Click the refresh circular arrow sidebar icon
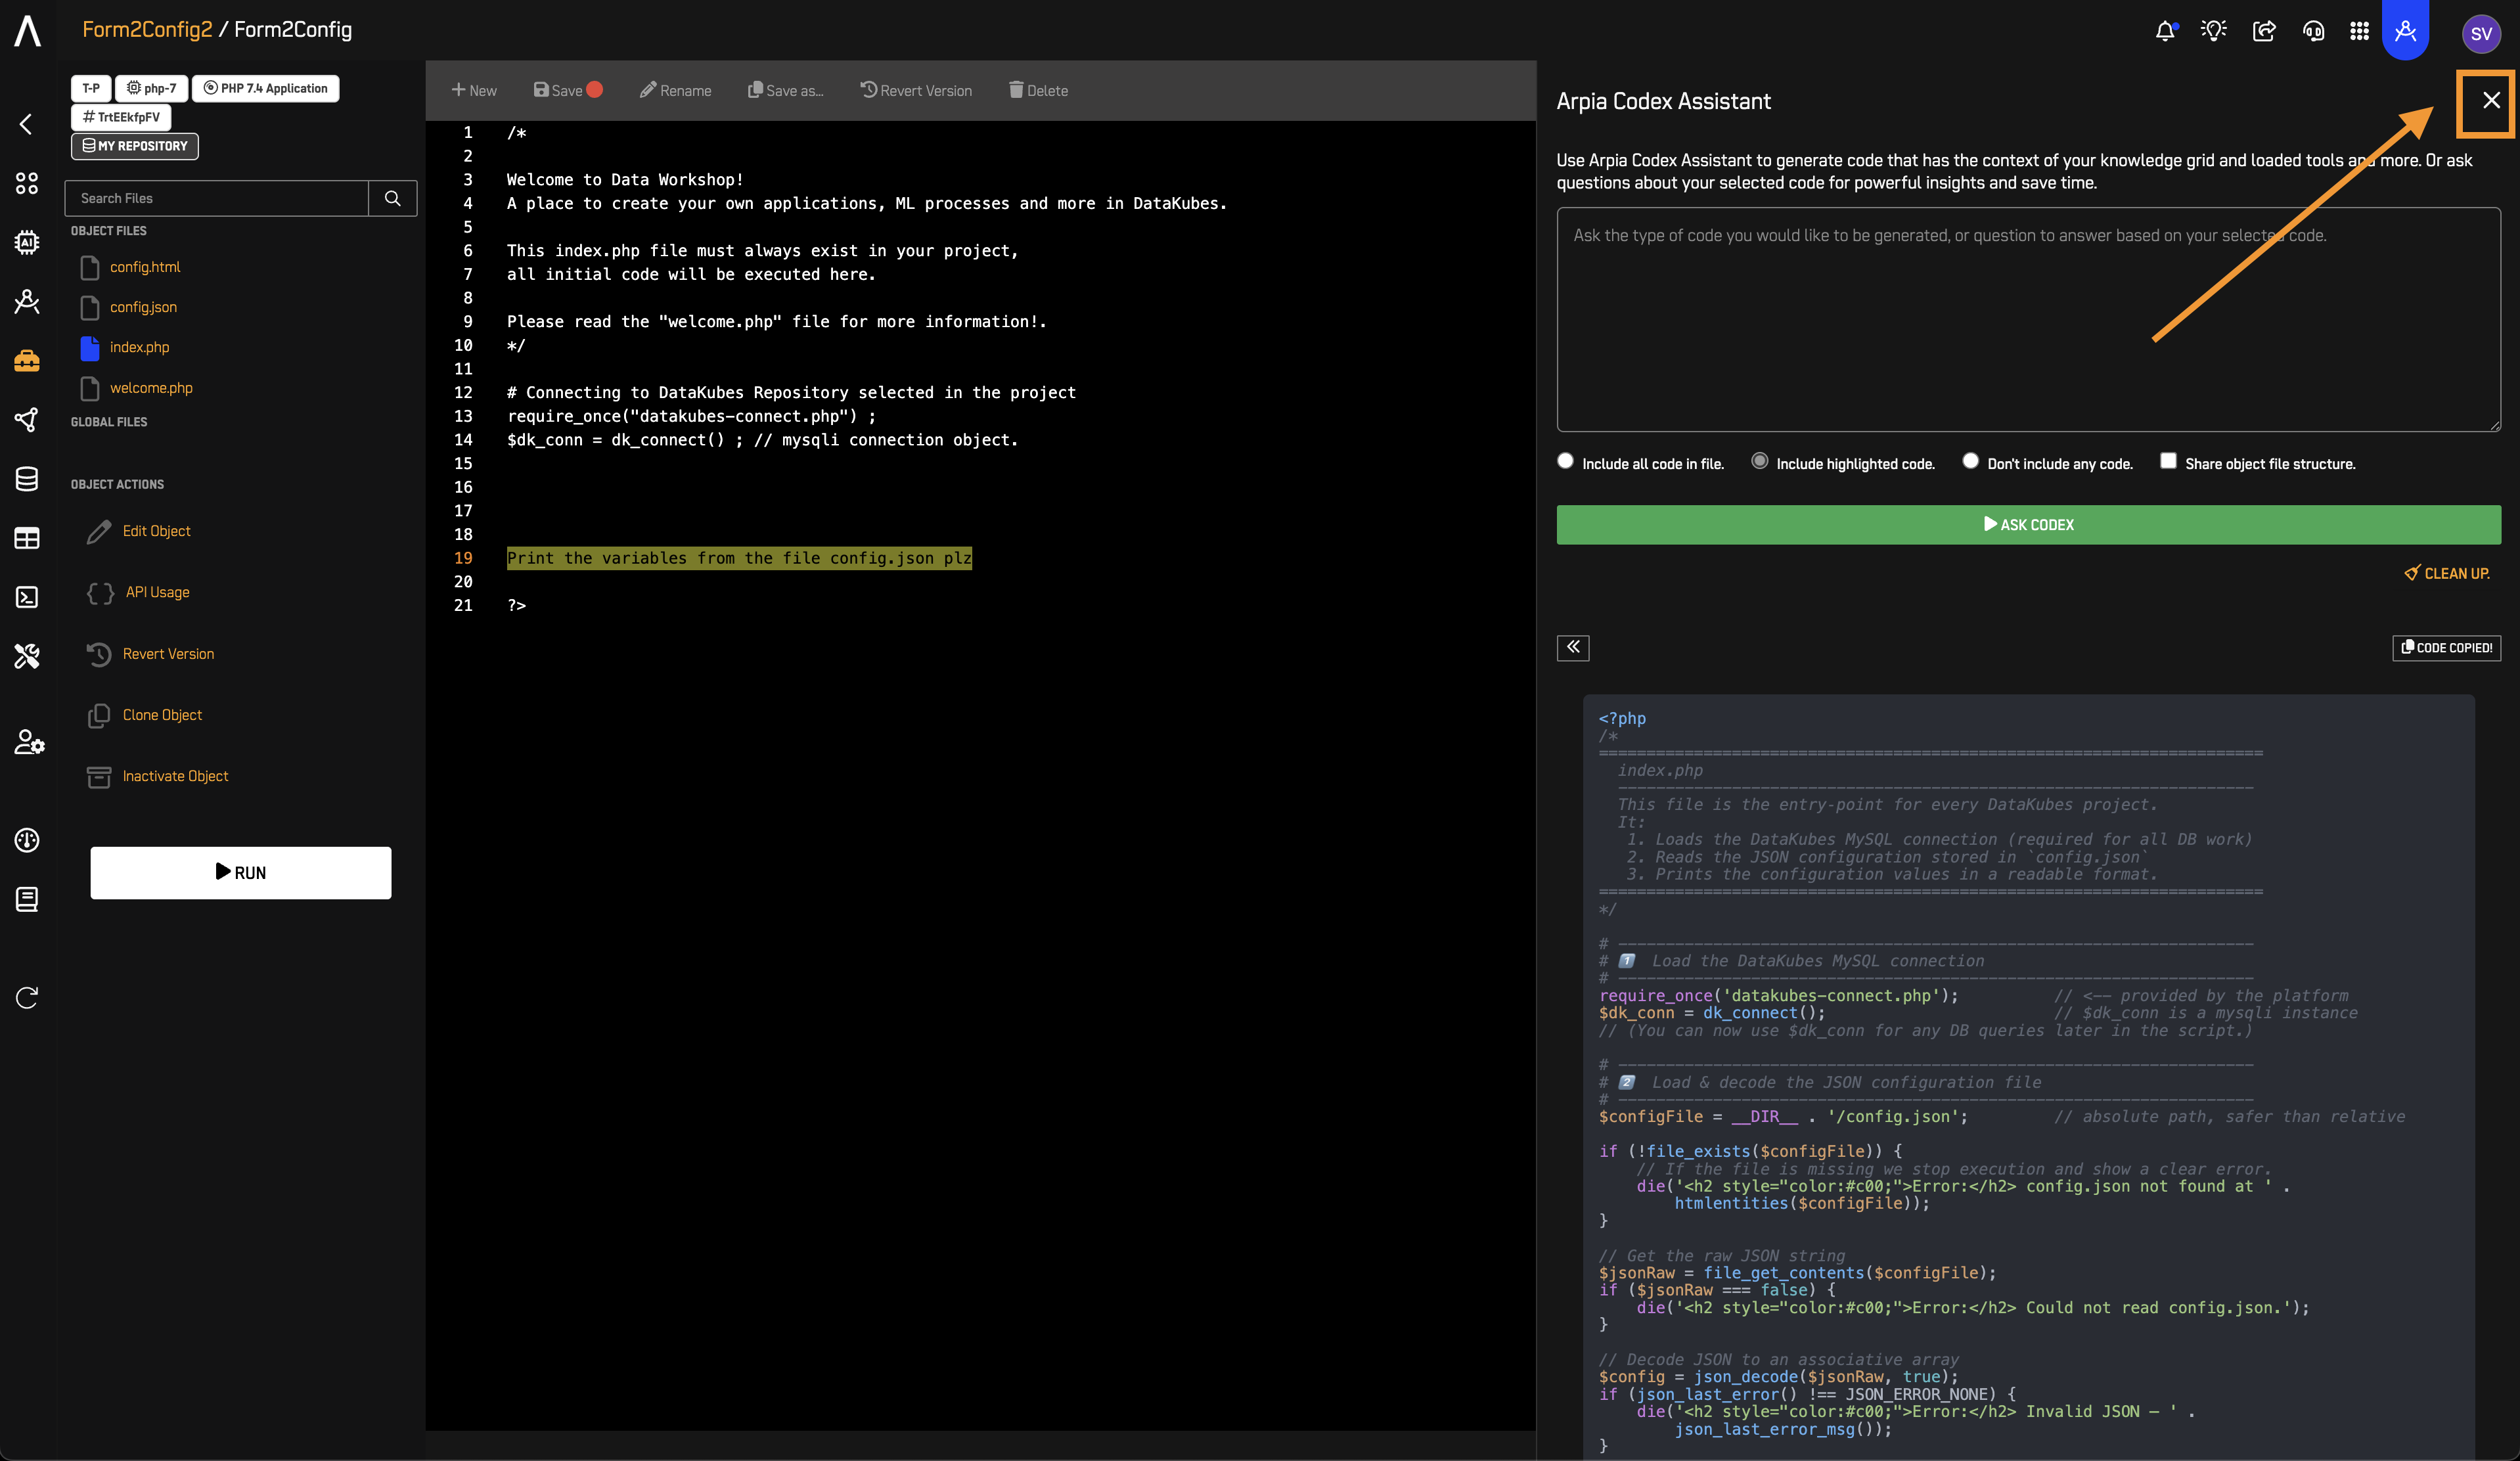 [27, 997]
